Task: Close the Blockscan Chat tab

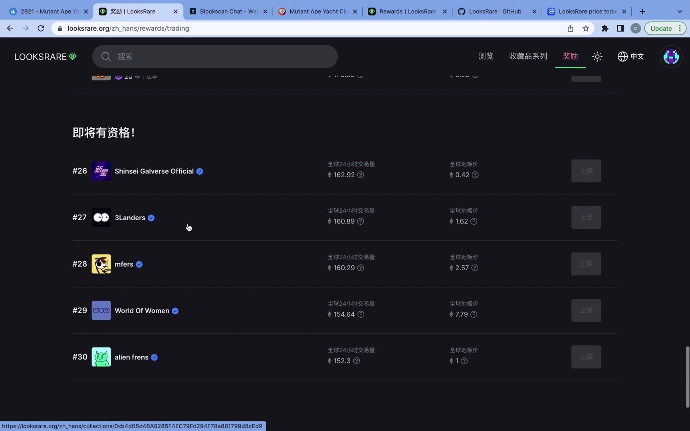Action: point(265,12)
